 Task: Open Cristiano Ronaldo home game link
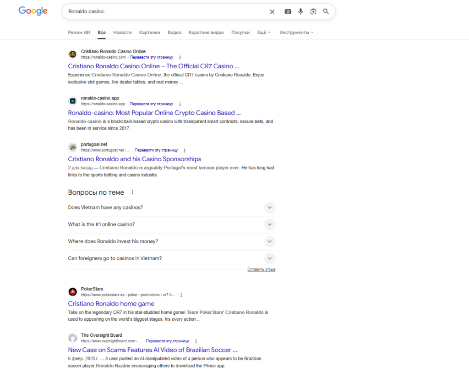111,304
